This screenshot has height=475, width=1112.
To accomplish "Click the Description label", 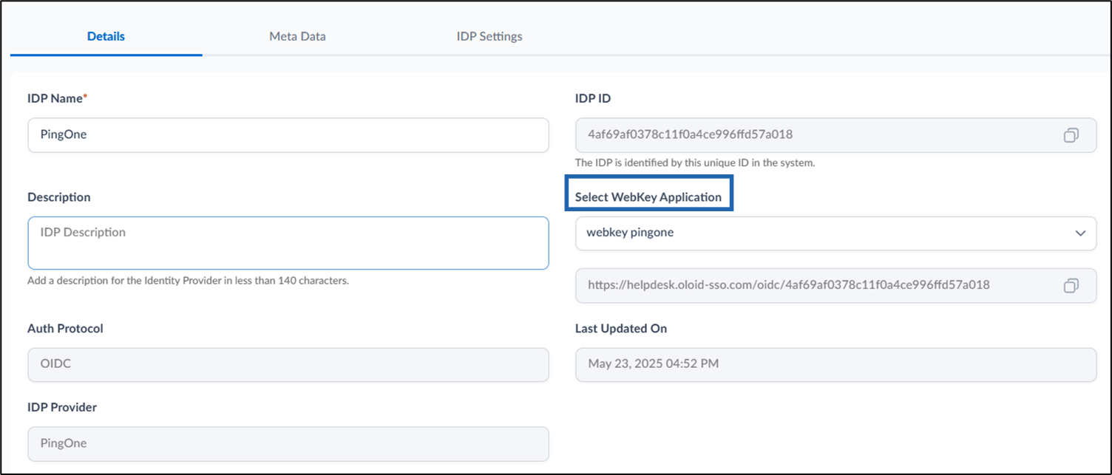I will click(x=59, y=197).
